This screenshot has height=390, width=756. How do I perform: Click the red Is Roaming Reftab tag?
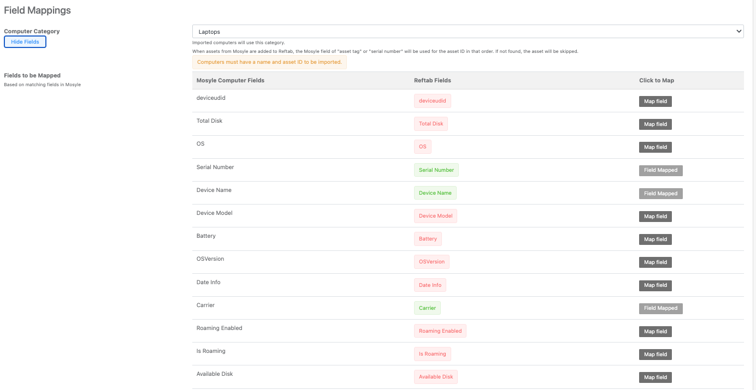(x=433, y=354)
